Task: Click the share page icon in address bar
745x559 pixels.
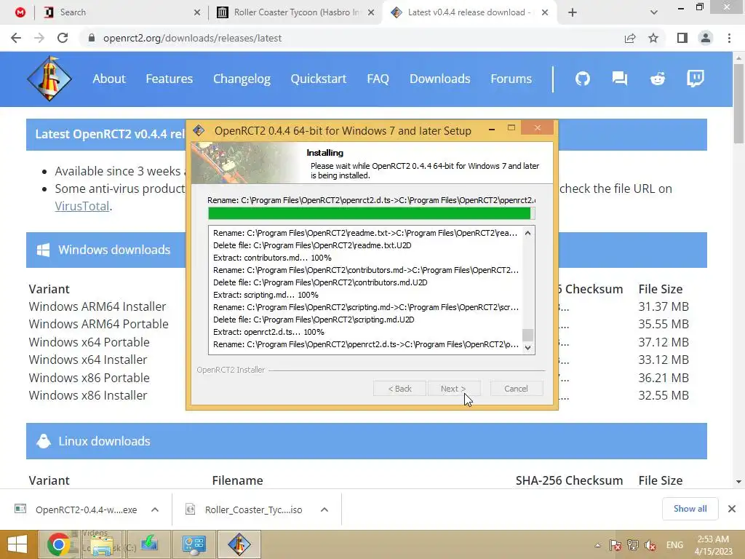Action: [630, 38]
